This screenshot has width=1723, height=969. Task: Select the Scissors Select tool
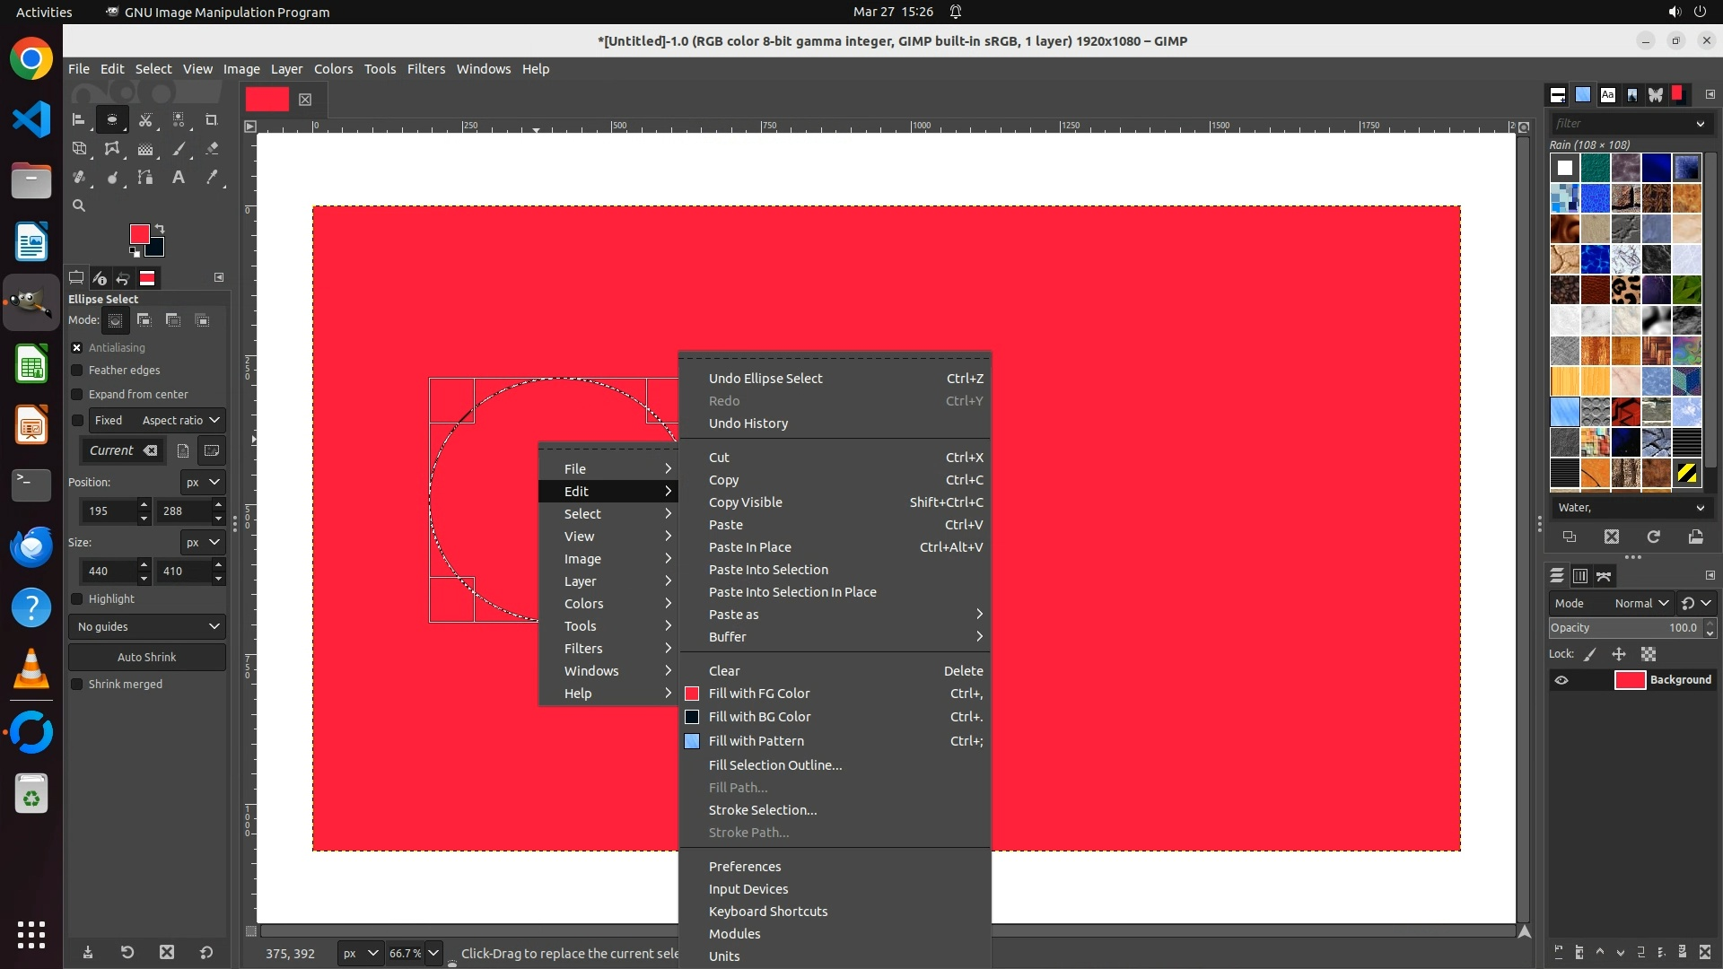point(145,119)
